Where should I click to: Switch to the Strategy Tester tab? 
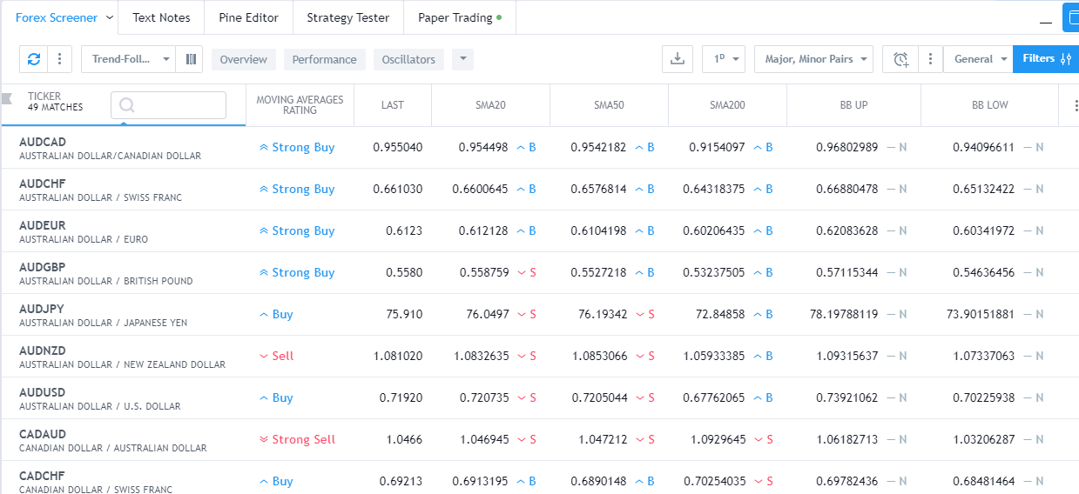click(x=348, y=17)
